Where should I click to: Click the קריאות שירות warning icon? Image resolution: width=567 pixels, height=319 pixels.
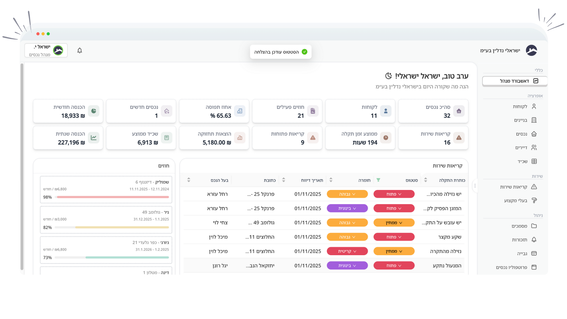pos(534,187)
